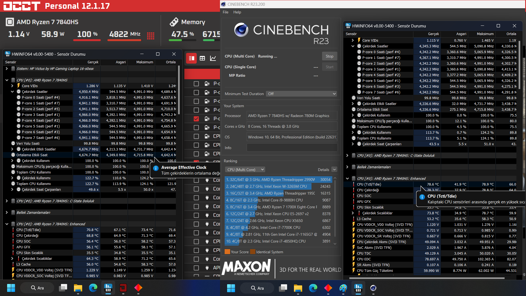The image size is (526, 296).
Task: Click the red 100 % CPU usage bar in OCCT
Action: [x=87, y=40]
